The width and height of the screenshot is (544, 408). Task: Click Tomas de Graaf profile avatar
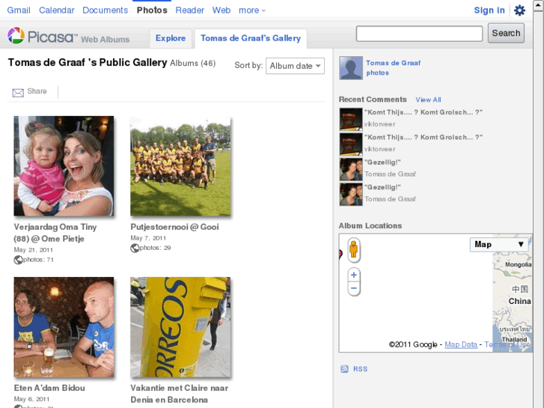351,67
